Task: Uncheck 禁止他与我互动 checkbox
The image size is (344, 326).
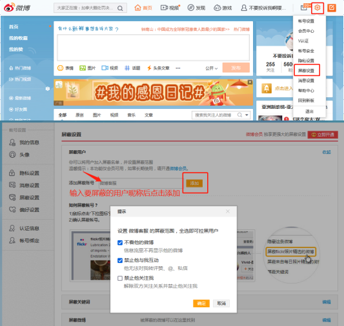Action: 120,260
